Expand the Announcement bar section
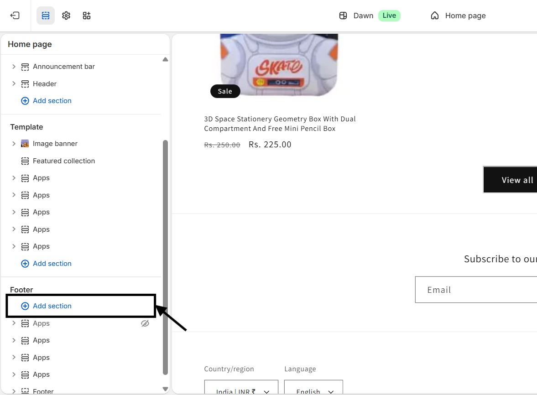 tap(14, 67)
